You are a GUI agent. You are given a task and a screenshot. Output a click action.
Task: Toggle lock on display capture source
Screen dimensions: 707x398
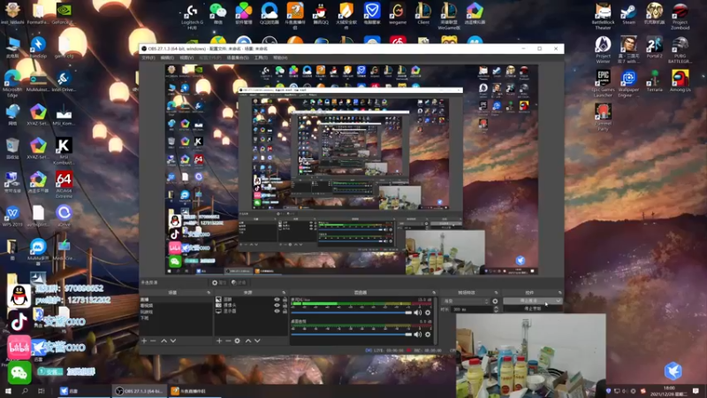(285, 311)
